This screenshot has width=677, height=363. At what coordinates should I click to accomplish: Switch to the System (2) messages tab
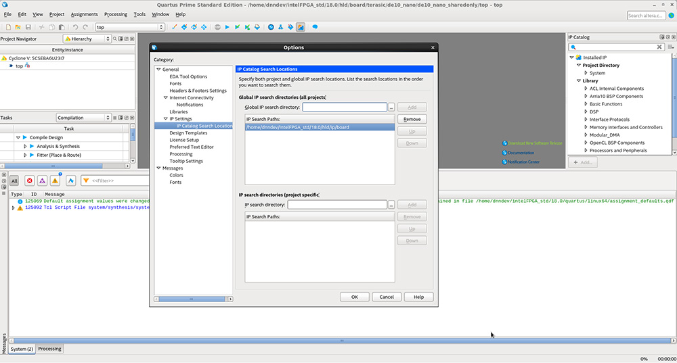(22, 349)
